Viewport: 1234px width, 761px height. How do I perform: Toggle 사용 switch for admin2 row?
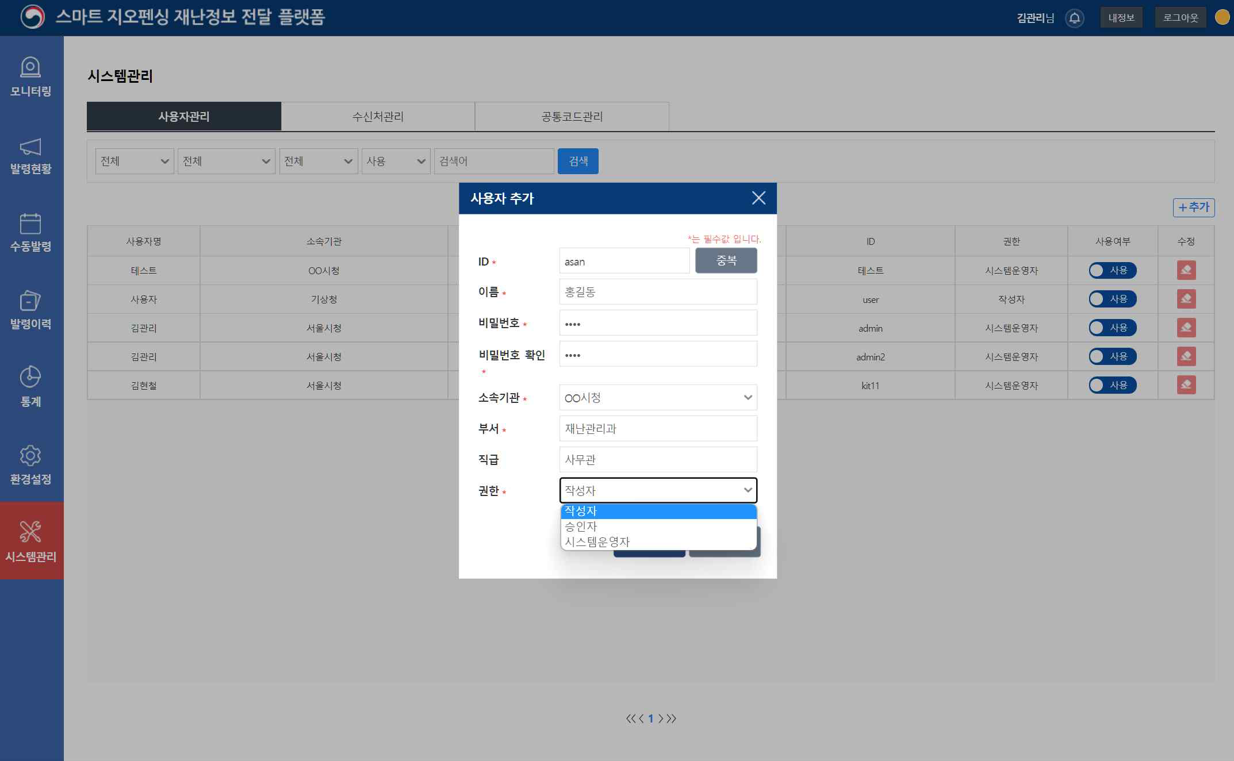(1112, 356)
